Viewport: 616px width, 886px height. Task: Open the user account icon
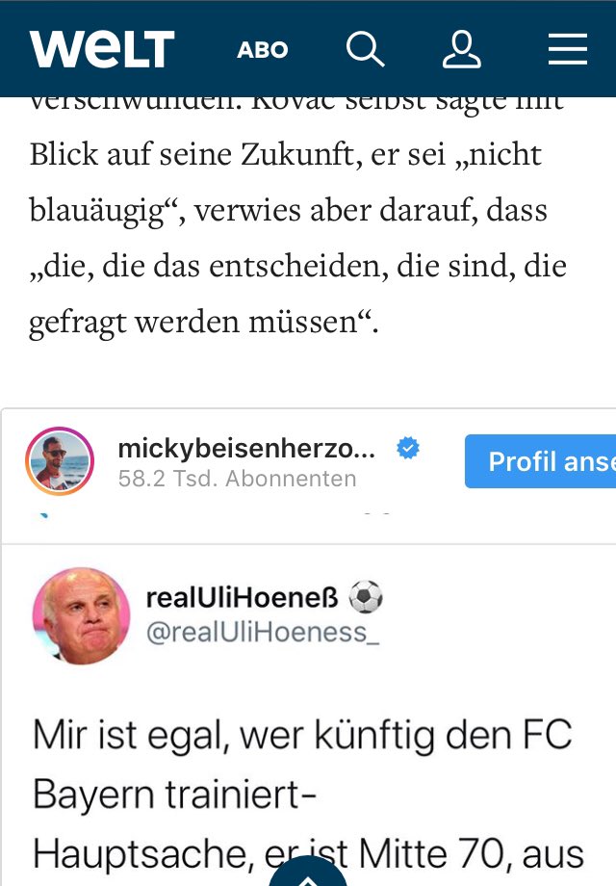click(x=461, y=50)
